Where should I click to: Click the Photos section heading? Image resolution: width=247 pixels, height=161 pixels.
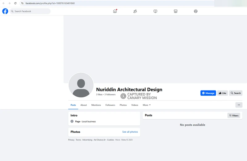(x=75, y=132)
